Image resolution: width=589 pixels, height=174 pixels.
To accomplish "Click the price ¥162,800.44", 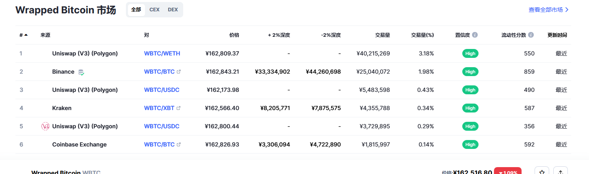I will 222,126.
